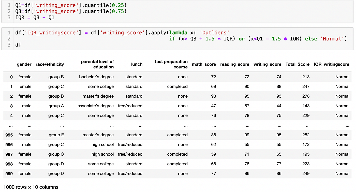Select the writing_score column header

coord(267,64)
